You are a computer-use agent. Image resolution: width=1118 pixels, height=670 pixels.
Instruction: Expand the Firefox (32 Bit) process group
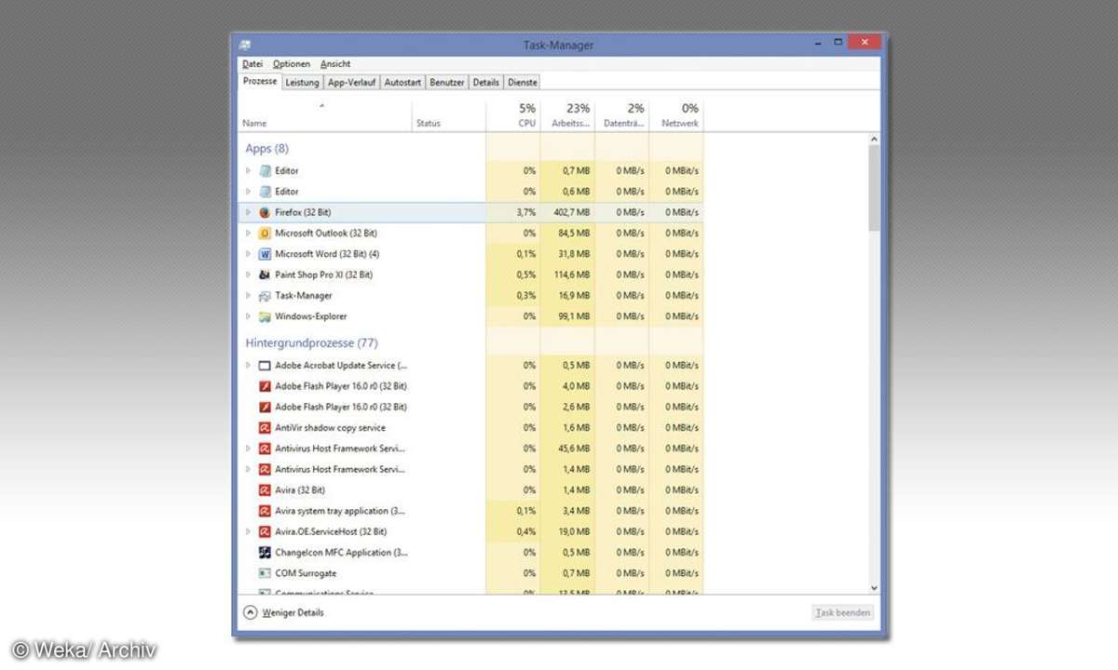click(248, 212)
